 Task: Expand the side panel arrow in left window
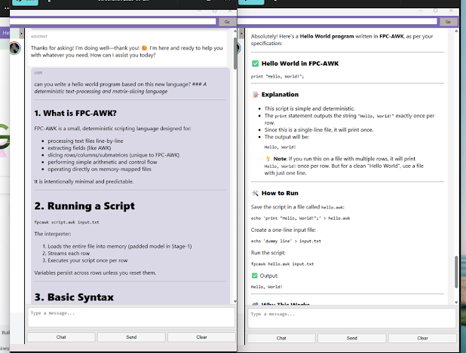point(21,34)
